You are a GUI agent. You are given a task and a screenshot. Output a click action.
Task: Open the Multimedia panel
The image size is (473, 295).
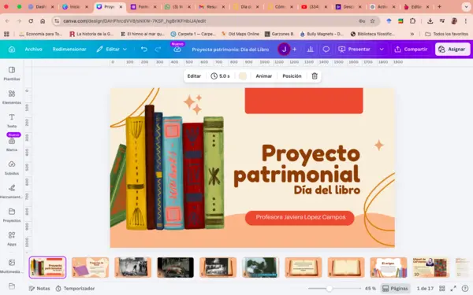pos(12,266)
